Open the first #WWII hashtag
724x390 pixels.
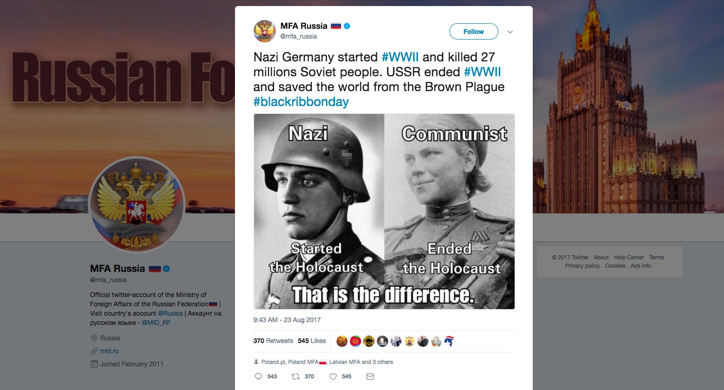coord(400,57)
